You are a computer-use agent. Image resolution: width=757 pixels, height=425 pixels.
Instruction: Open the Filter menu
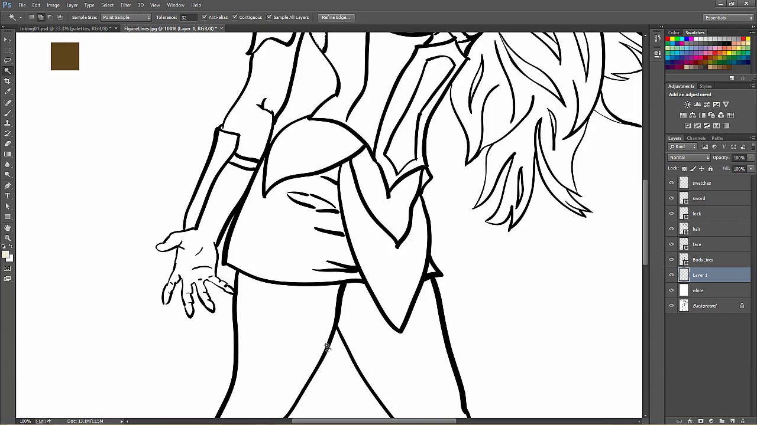click(125, 5)
